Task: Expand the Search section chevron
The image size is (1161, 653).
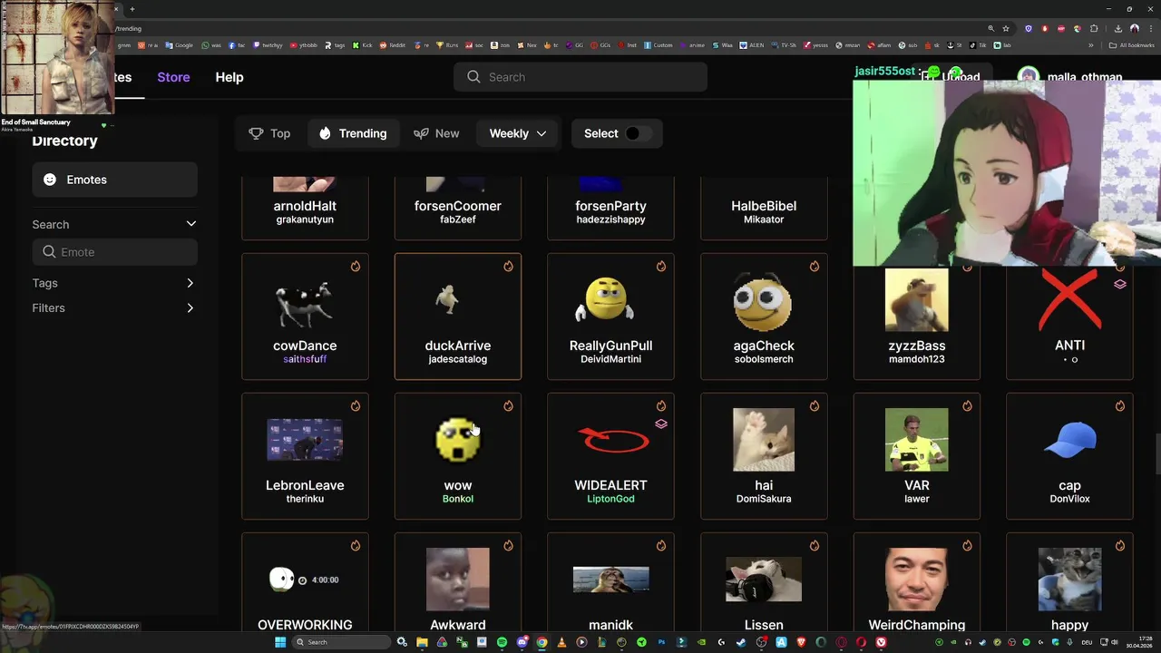Action: (190, 224)
